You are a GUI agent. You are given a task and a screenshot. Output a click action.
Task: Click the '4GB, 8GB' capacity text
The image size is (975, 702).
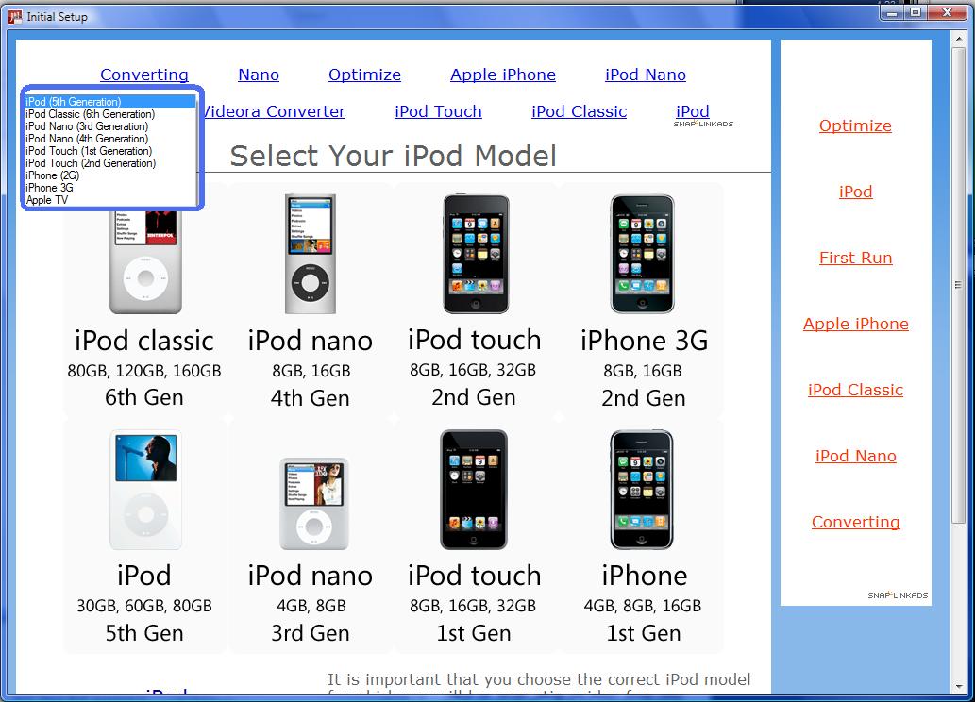311,607
